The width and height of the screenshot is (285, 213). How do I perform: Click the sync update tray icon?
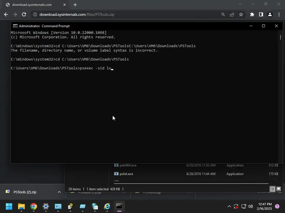point(236,206)
